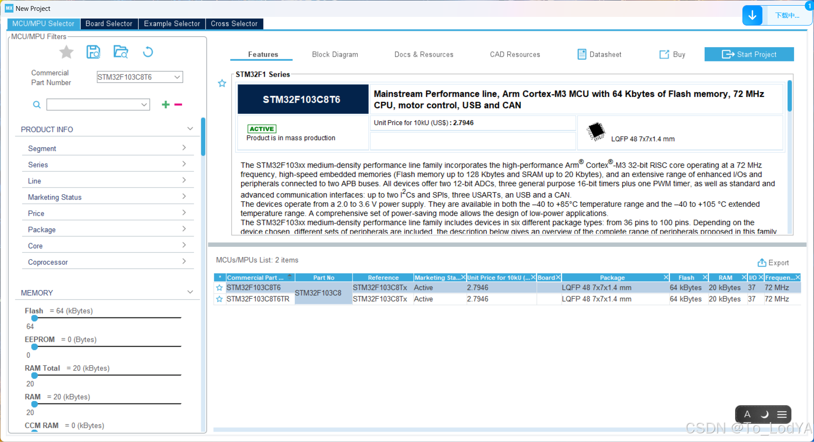The width and height of the screenshot is (814, 442).
Task: Remove the Unit Price column
Action: click(533, 277)
